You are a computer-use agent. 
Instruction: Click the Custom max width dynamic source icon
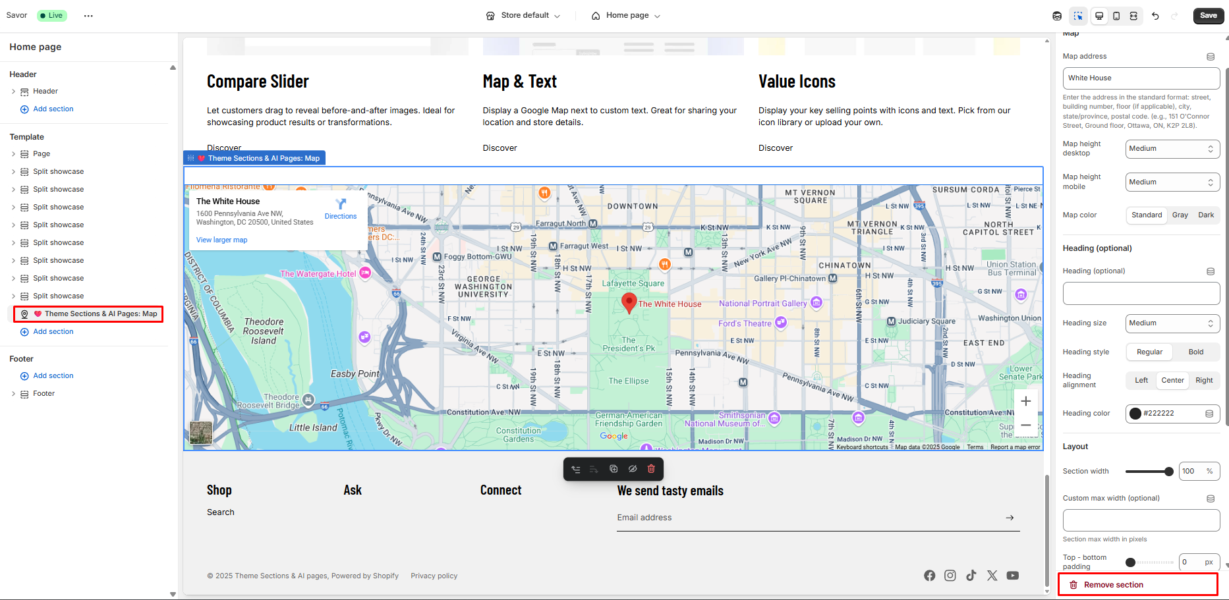[x=1211, y=499]
